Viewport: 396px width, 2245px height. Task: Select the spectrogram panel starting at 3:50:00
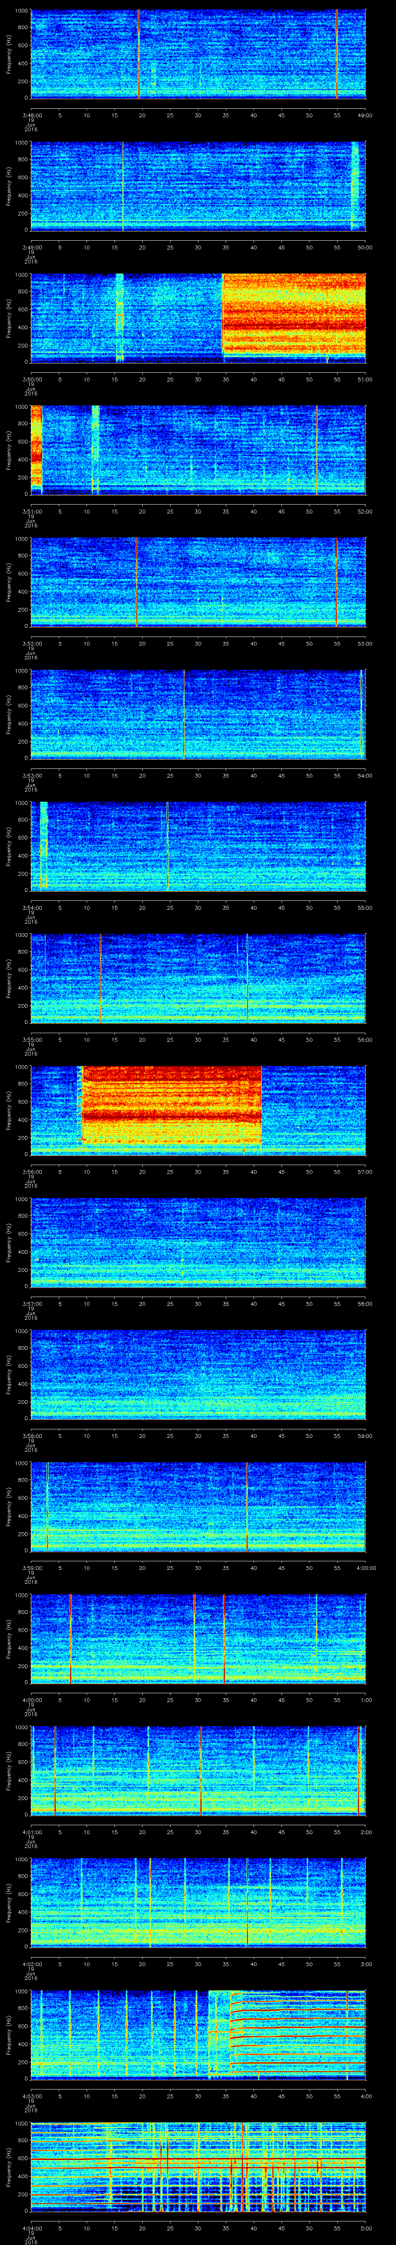pos(198,318)
